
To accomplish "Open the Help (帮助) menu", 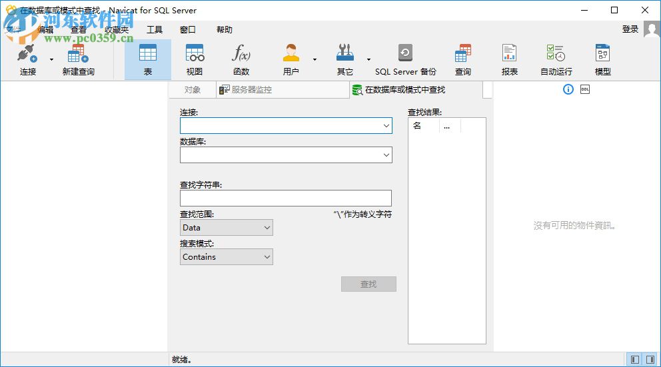I will click(225, 29).
